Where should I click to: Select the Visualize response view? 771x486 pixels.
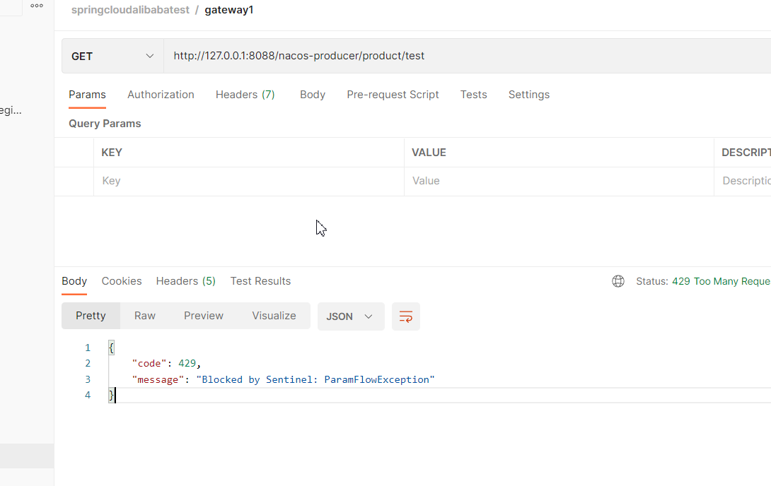274,316
